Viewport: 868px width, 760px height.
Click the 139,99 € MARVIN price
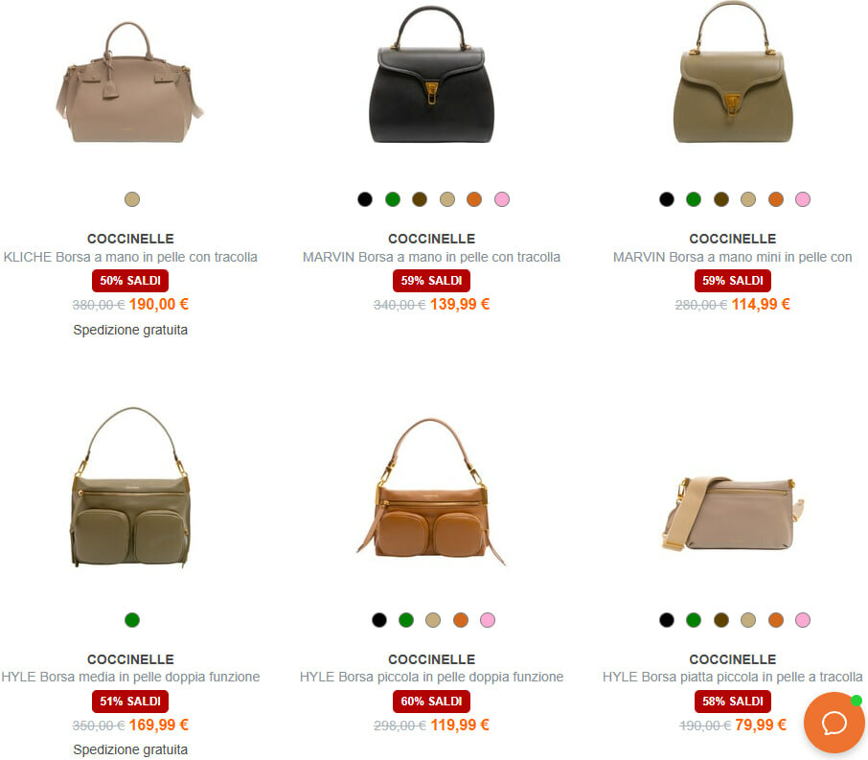tap(460, 304)
